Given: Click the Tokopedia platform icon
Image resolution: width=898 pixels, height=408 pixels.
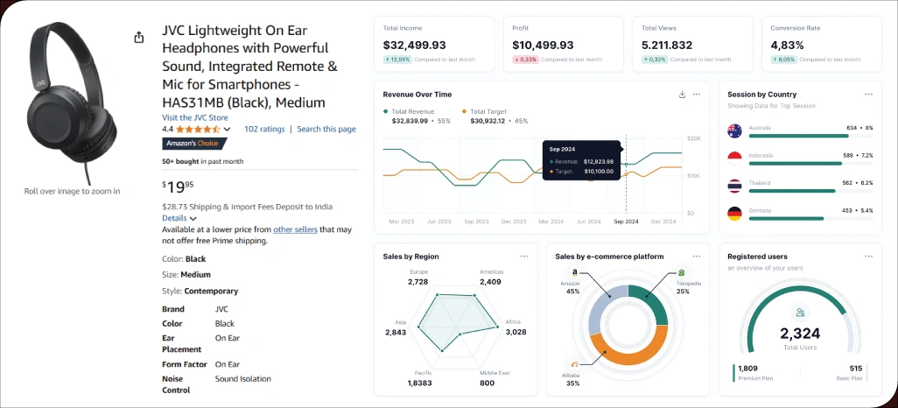Looking at the screenshot, I should click(x=682, y=273).
